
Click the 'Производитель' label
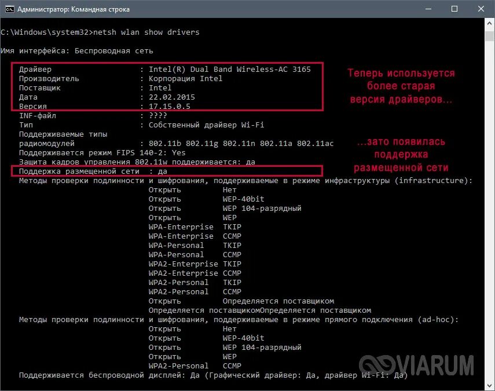(x=49, y=78)
